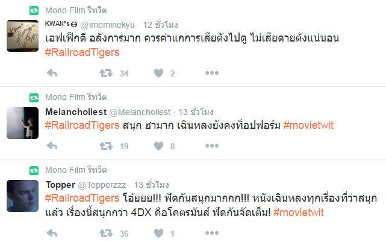
Task: Reply to Topper's tweet
Action: [52, 233]
